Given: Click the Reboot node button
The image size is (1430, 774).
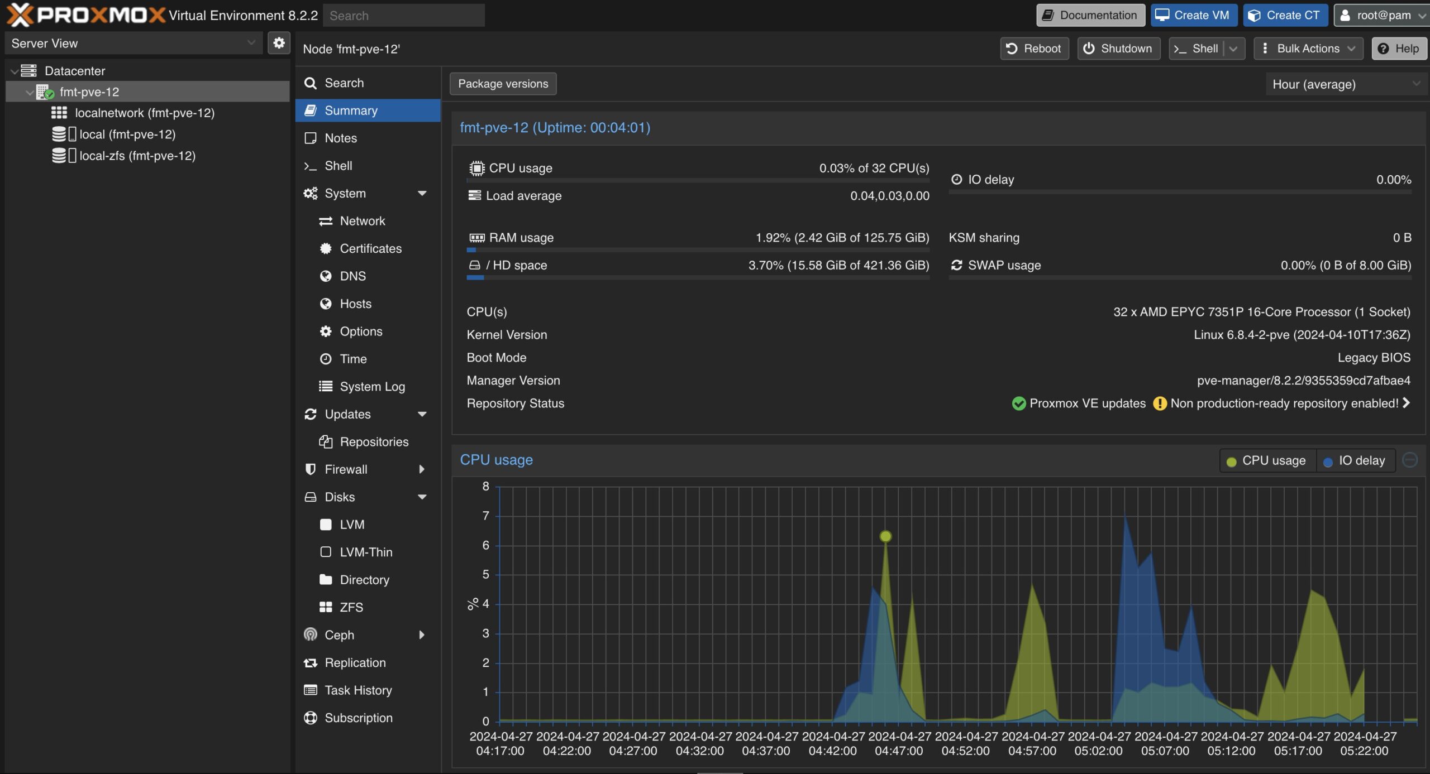Looking at the screenshot, I should click(1034, 49).
